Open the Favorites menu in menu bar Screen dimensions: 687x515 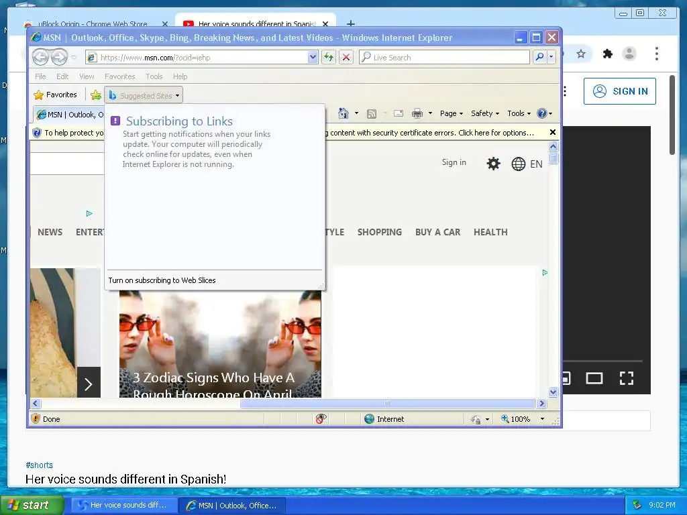pos(119,76)
